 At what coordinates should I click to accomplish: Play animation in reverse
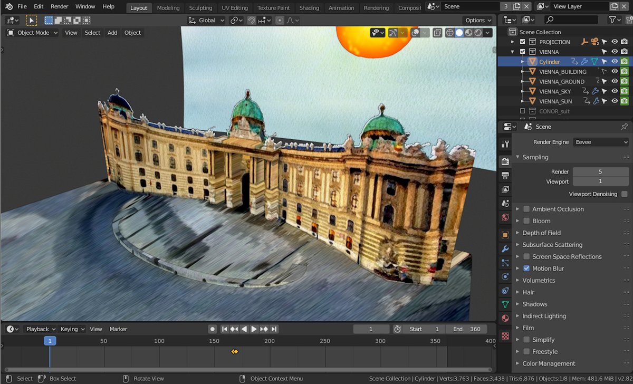(244, 329)
